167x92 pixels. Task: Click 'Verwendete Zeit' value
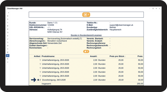pos(55,43)
